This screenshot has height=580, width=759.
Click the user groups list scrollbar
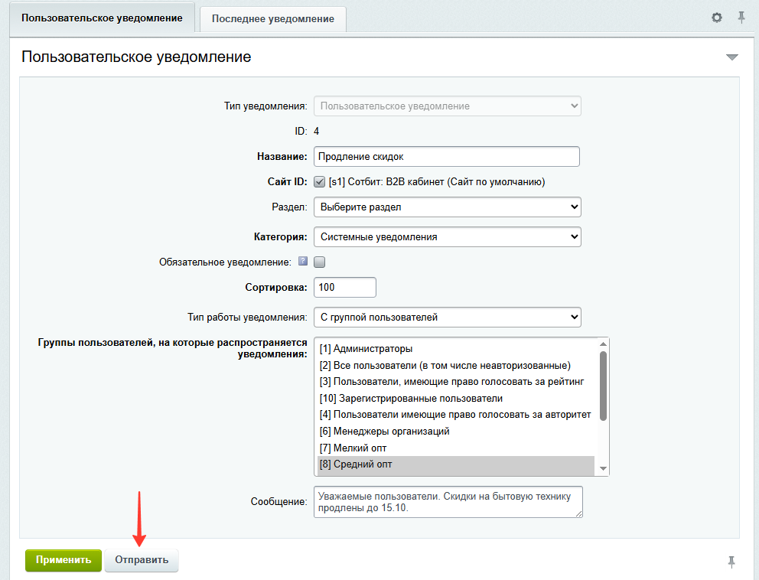[603, 386]
